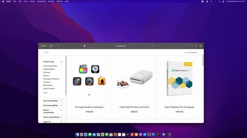Filter by Lights & Bulbs
247x138 pixels.
[49, 69]
